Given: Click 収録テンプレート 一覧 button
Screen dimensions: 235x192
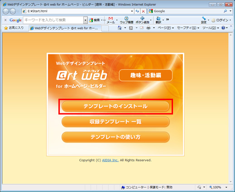Looking at the screenshot, I should (115, 122).
